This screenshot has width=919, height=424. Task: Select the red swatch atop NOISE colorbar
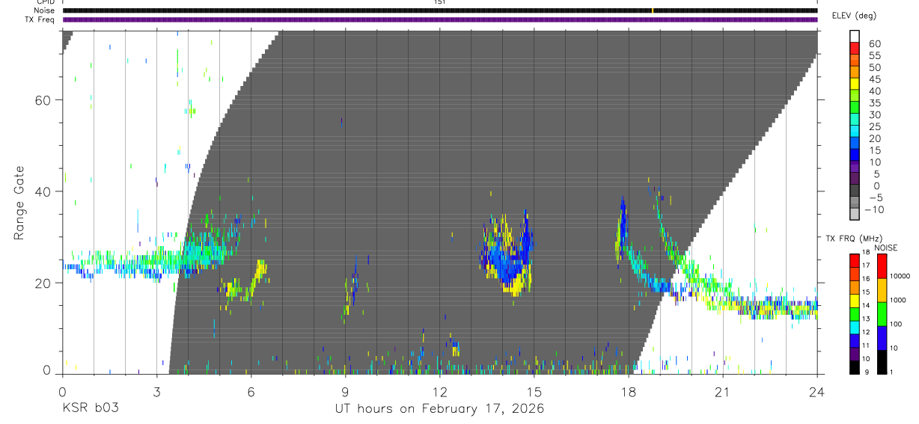pos(882,265)
